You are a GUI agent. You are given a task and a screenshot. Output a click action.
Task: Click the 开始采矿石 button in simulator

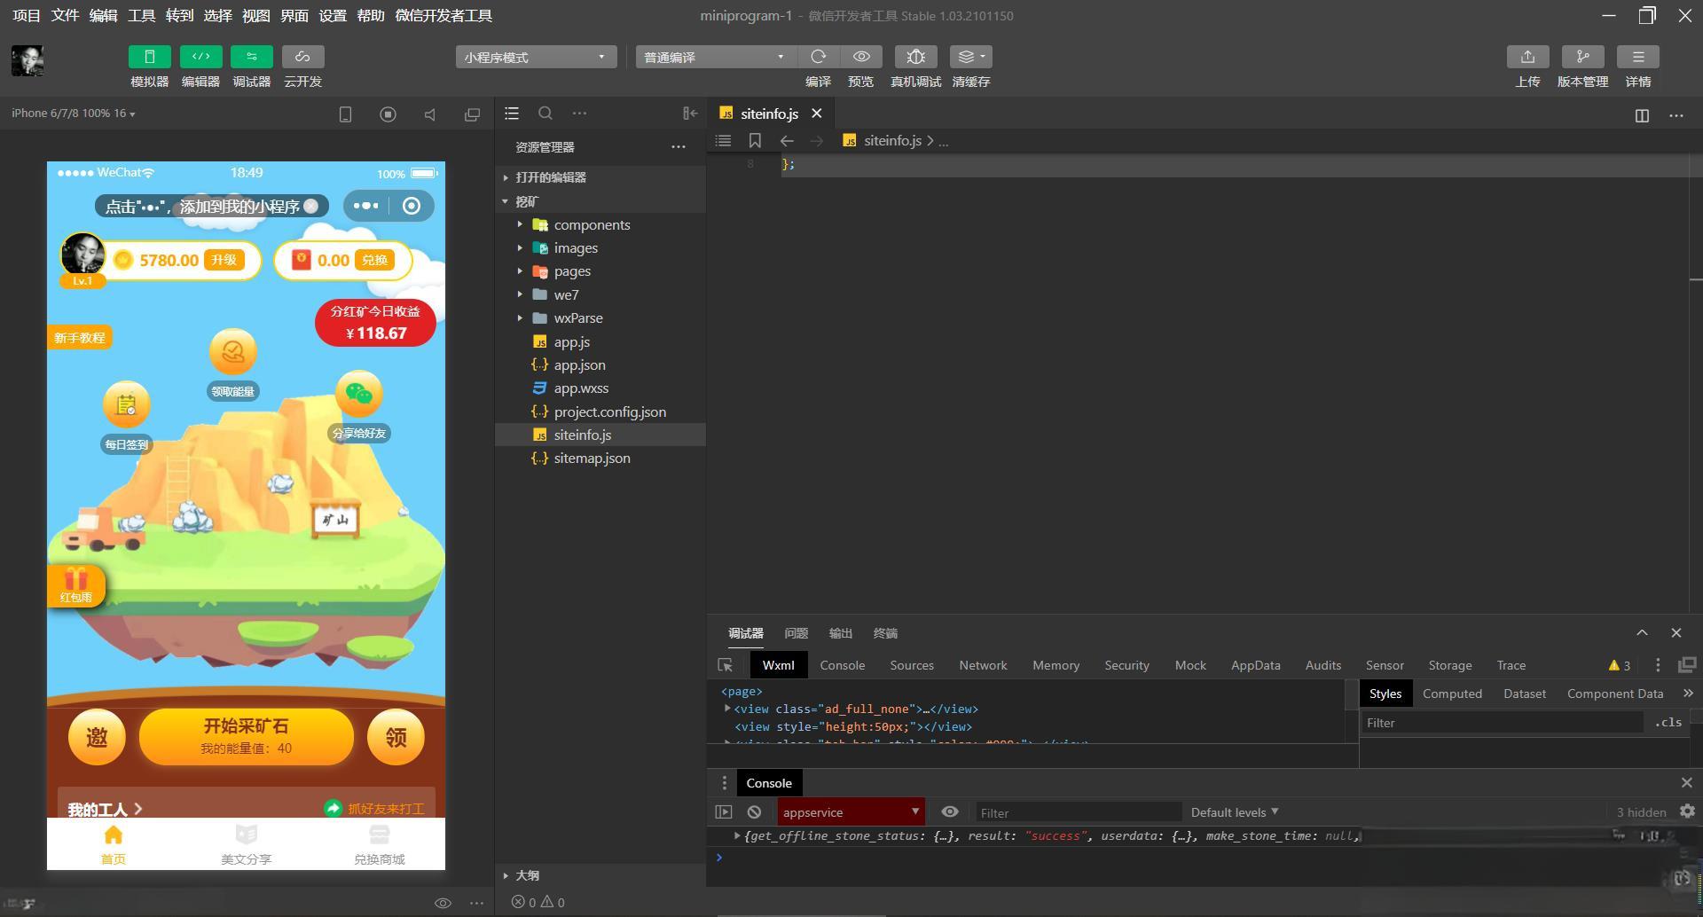247,736
